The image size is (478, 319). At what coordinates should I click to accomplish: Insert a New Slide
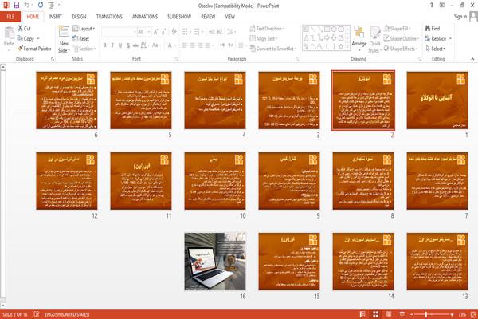coord(64,39)
